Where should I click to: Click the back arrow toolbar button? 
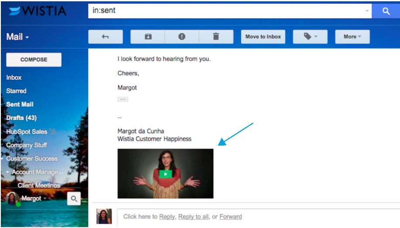tap(106, 37)
